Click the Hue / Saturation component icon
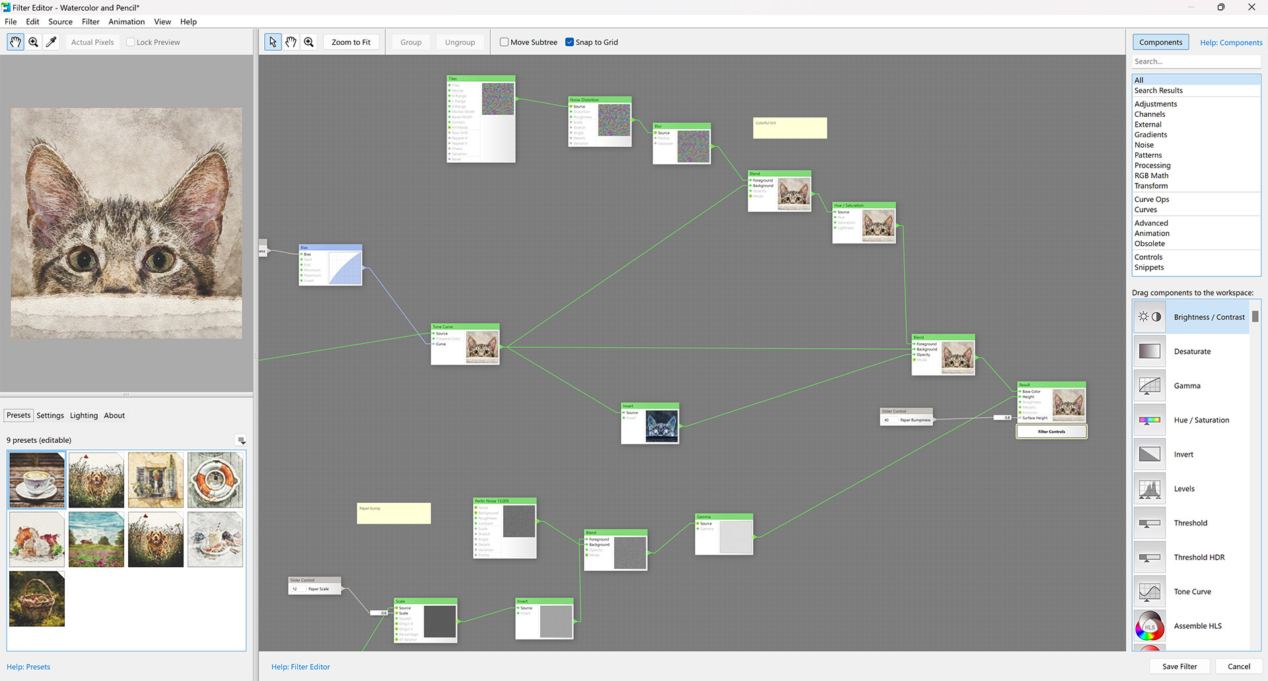The width and height of the screenshot is (1268, 681). click(x=1149, y=420)
